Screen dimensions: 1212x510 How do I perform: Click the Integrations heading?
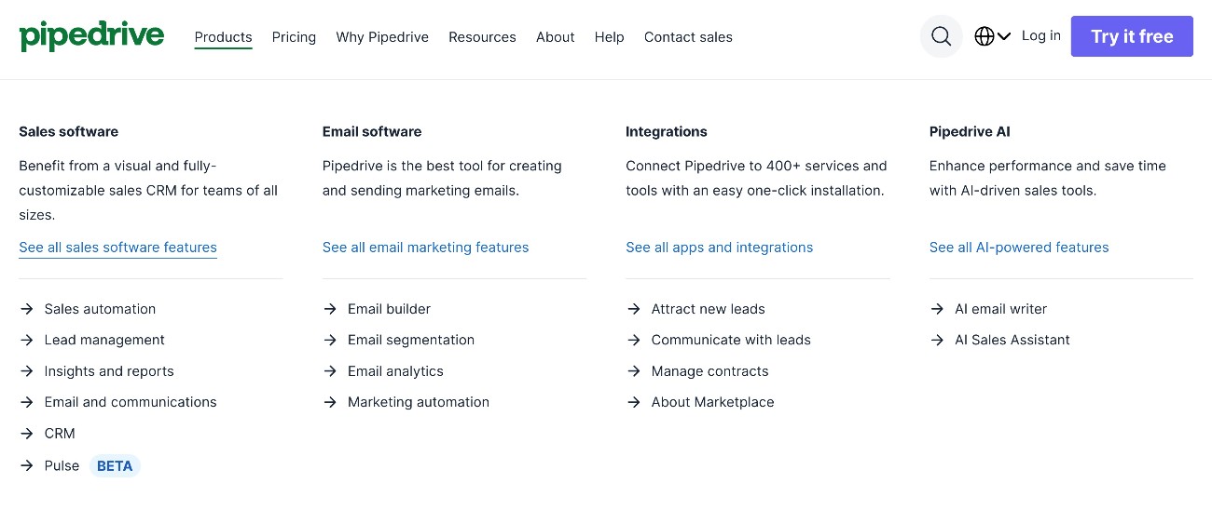666,131
